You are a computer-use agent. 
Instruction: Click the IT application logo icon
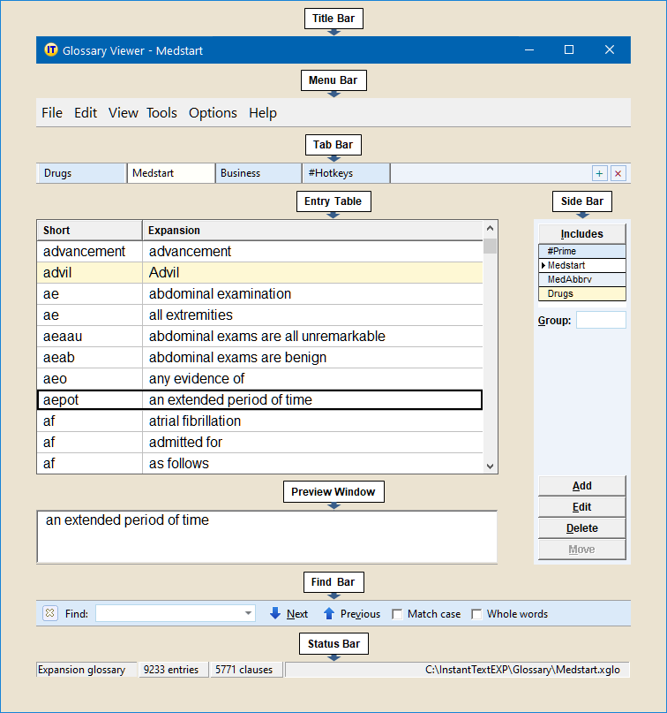point(51,49)
